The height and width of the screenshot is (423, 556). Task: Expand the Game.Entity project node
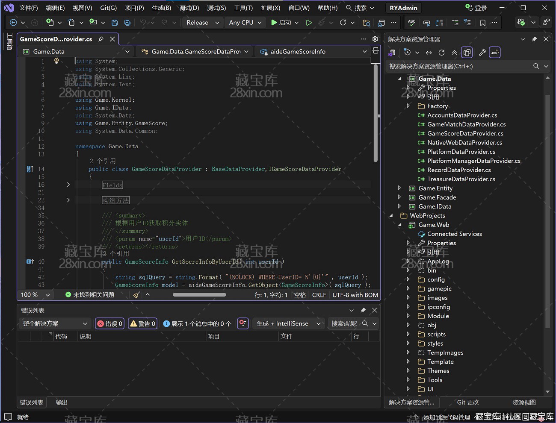[x=399, y=188]
